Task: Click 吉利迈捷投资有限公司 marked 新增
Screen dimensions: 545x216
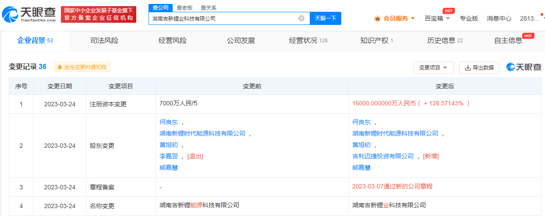Action: (383, 157)
